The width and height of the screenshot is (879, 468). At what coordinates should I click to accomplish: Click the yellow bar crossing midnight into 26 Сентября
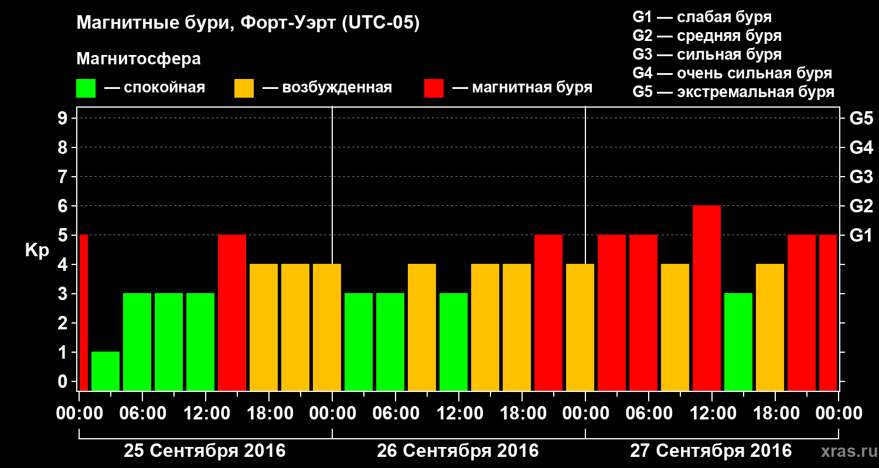327,327
